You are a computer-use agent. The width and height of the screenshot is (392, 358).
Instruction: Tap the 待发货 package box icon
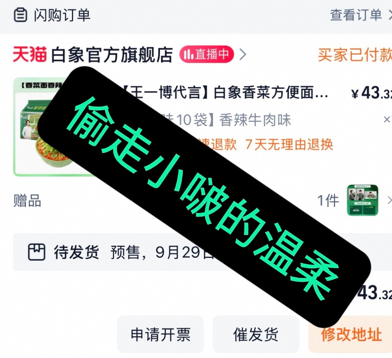[x=37, y=252]
